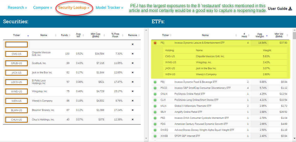296x142 pixels.
Task: Expand the MILN ETF row
Action: (x=155, y=106)
